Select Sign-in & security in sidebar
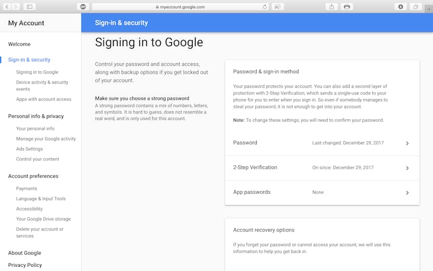This screenshot has width=433, height=271. (x=29, y=60)
